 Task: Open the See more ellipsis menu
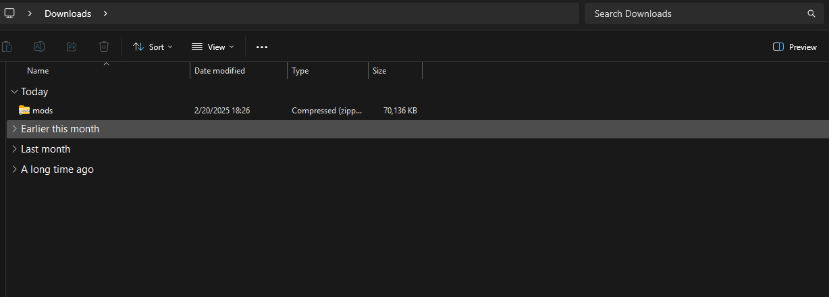point(262,47)
